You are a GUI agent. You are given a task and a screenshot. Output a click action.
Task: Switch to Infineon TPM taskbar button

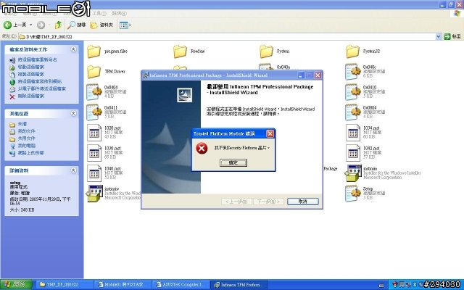[239, 285]
